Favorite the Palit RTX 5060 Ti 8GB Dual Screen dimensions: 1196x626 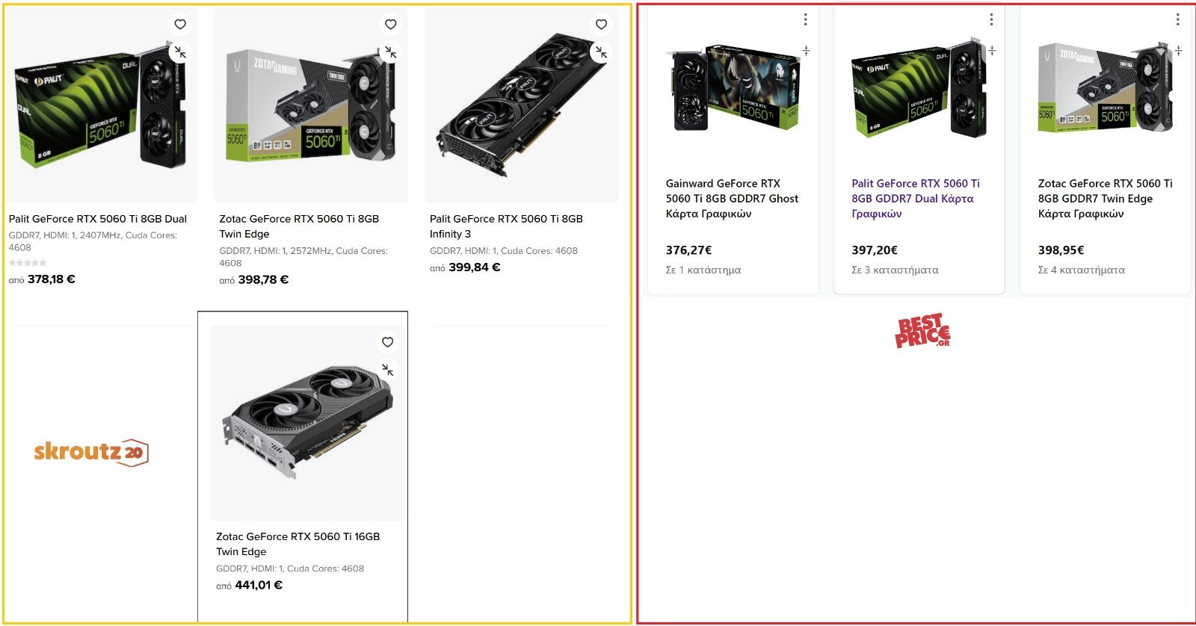click(x=180, y=25)
